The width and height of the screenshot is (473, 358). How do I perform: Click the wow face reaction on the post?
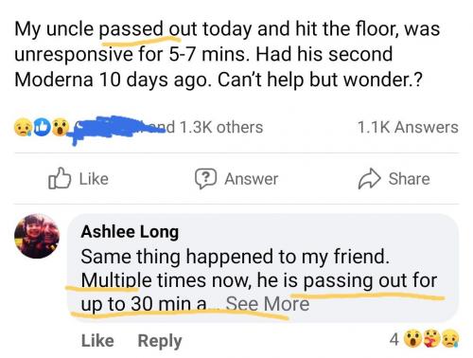click(60, 127)
